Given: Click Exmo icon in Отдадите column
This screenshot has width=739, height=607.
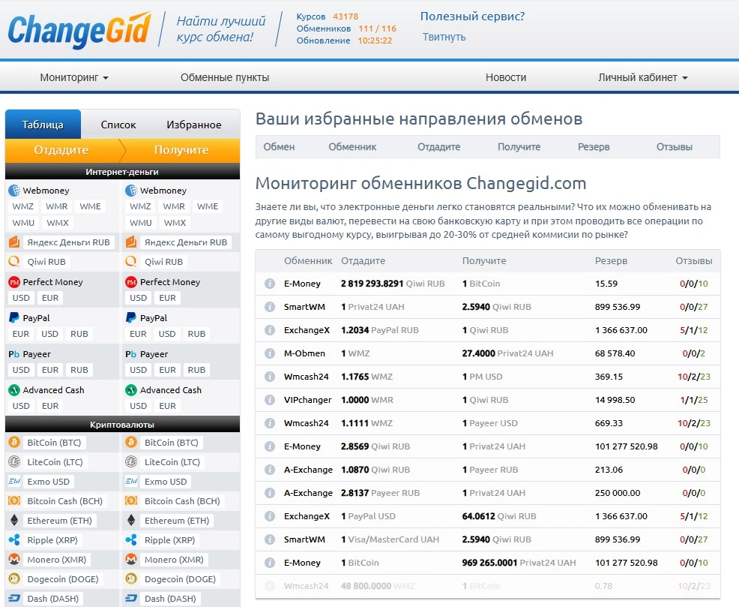Looking at the screenshot, I should 14,482.
